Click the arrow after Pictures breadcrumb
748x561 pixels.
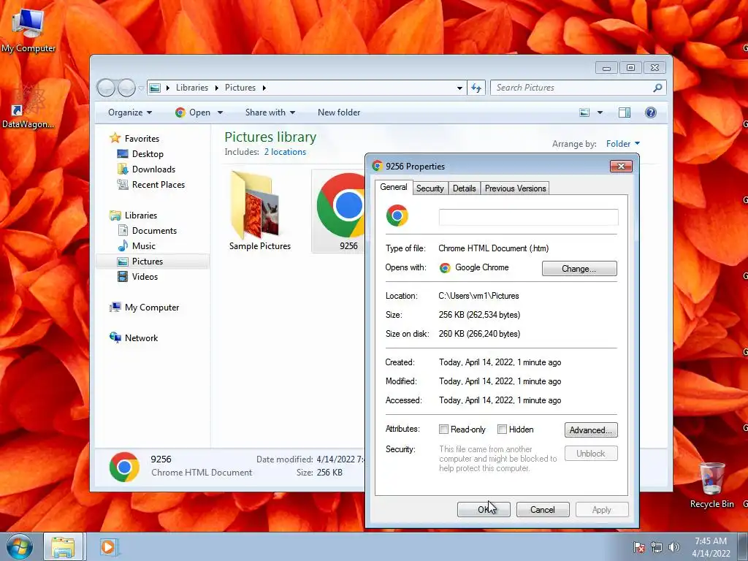pos(264,88)
